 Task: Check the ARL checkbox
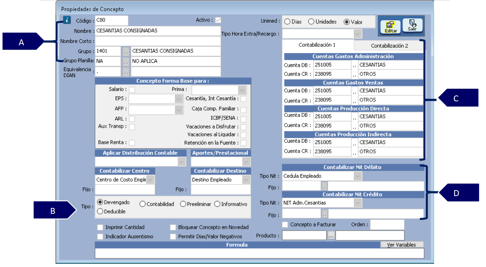(132, 119)
